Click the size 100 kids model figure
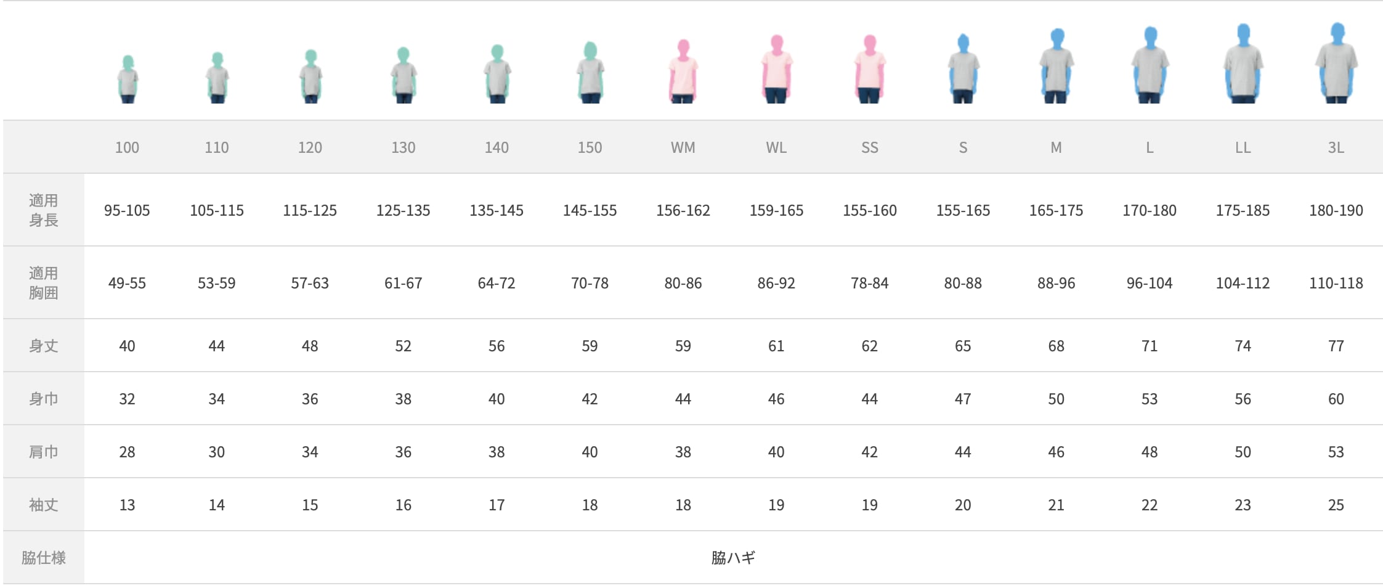 click(128, 80)
